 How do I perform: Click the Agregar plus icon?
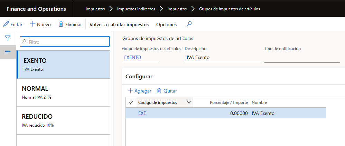(130, 91)
